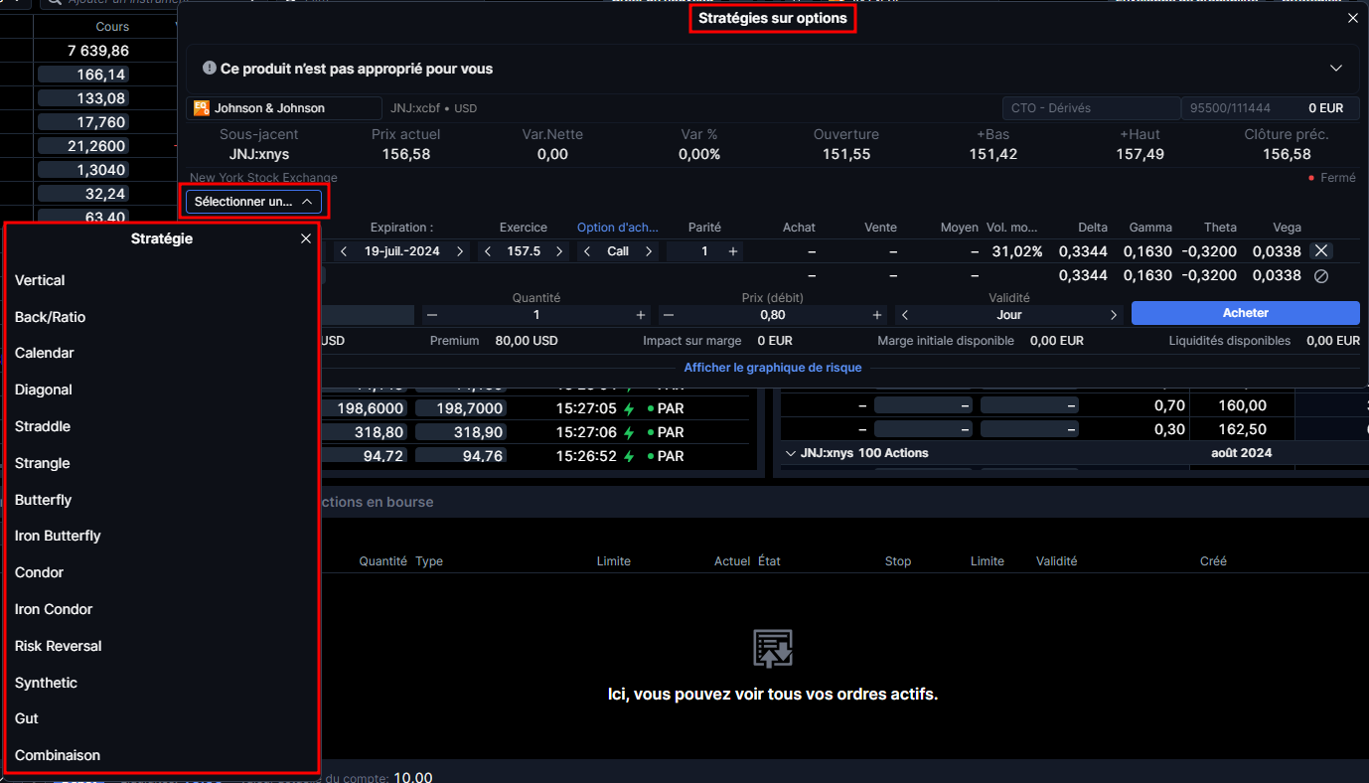Image resolution: width=1369 pixels, height=783 pixels.
Task: Click the Quantité value field
Action: tap(536, 315)
